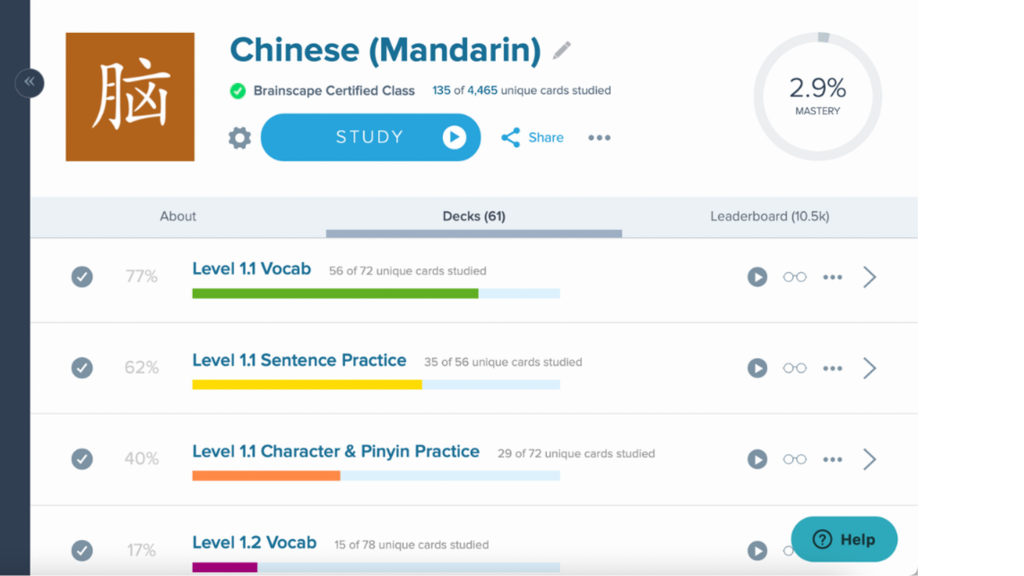Play Level 1.1 Character & Pinyin Practice deck
The width and height of the screenshot is (1024, 576).
pos(757,459)
